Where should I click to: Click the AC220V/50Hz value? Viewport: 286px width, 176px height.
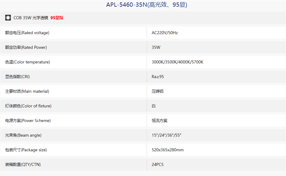(x=165, y=33)
